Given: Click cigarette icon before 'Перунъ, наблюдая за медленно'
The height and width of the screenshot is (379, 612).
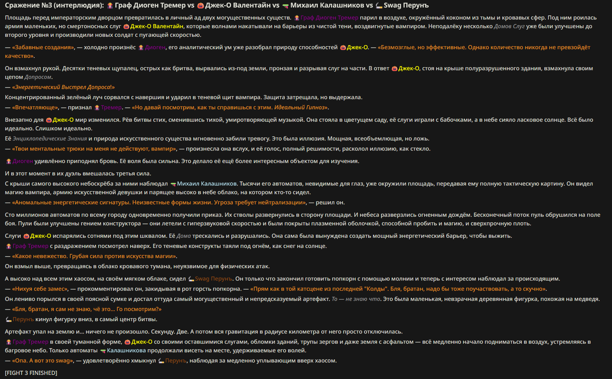Looking at the screenshot, I should pos(161,361).
